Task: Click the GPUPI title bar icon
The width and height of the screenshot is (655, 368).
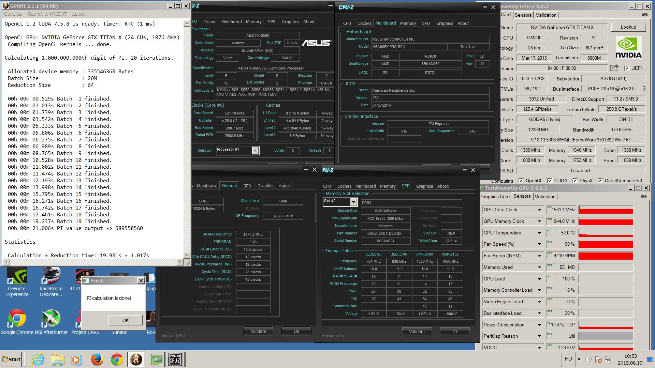Action: click(x=6, y=6)
